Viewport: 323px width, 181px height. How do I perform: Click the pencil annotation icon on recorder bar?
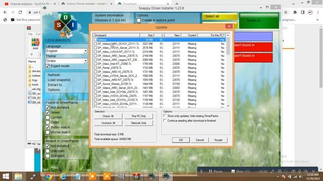click(x=272, y=171)
